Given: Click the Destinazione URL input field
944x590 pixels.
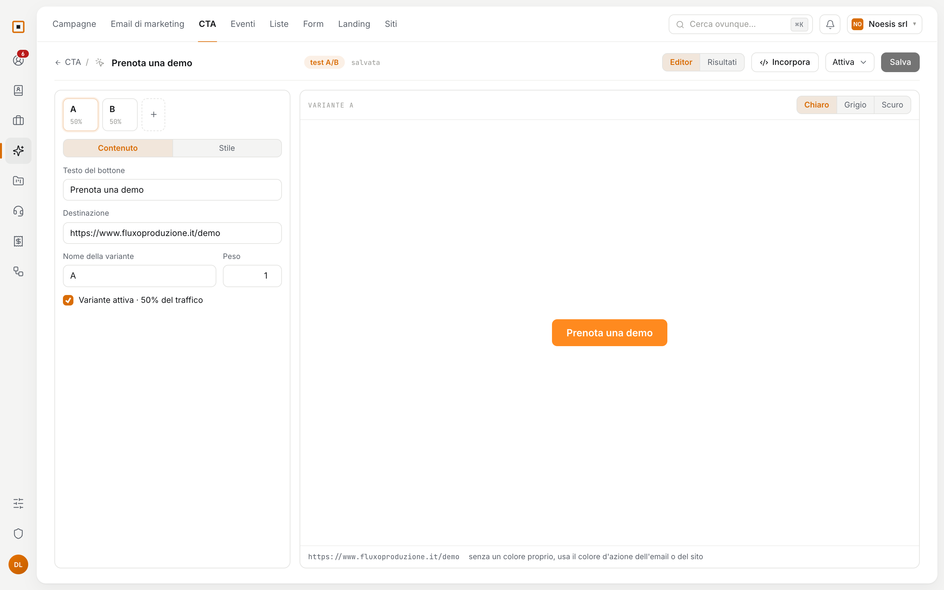Looking at the screenshot, I should pos(172,233).
